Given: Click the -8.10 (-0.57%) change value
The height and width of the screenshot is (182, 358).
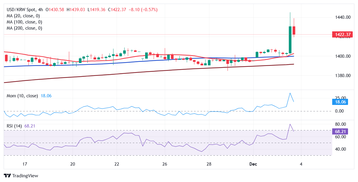Looking at the screenshot, I should point(143,10).
